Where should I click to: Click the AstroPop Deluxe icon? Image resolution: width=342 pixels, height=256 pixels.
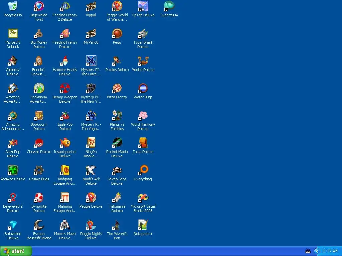tap(13, 143)
